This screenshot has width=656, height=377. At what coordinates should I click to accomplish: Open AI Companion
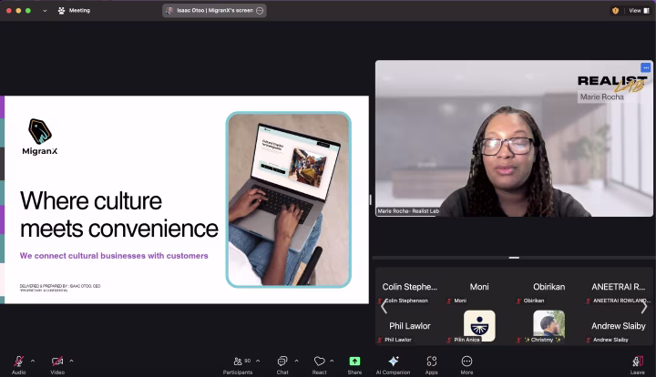click(393, 364)
